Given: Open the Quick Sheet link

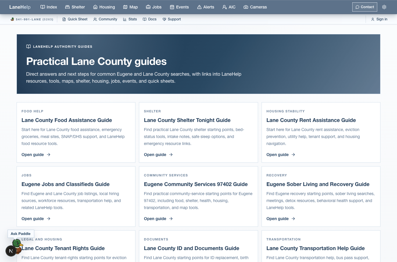Looking at the screenshot, I should point(75,19).
